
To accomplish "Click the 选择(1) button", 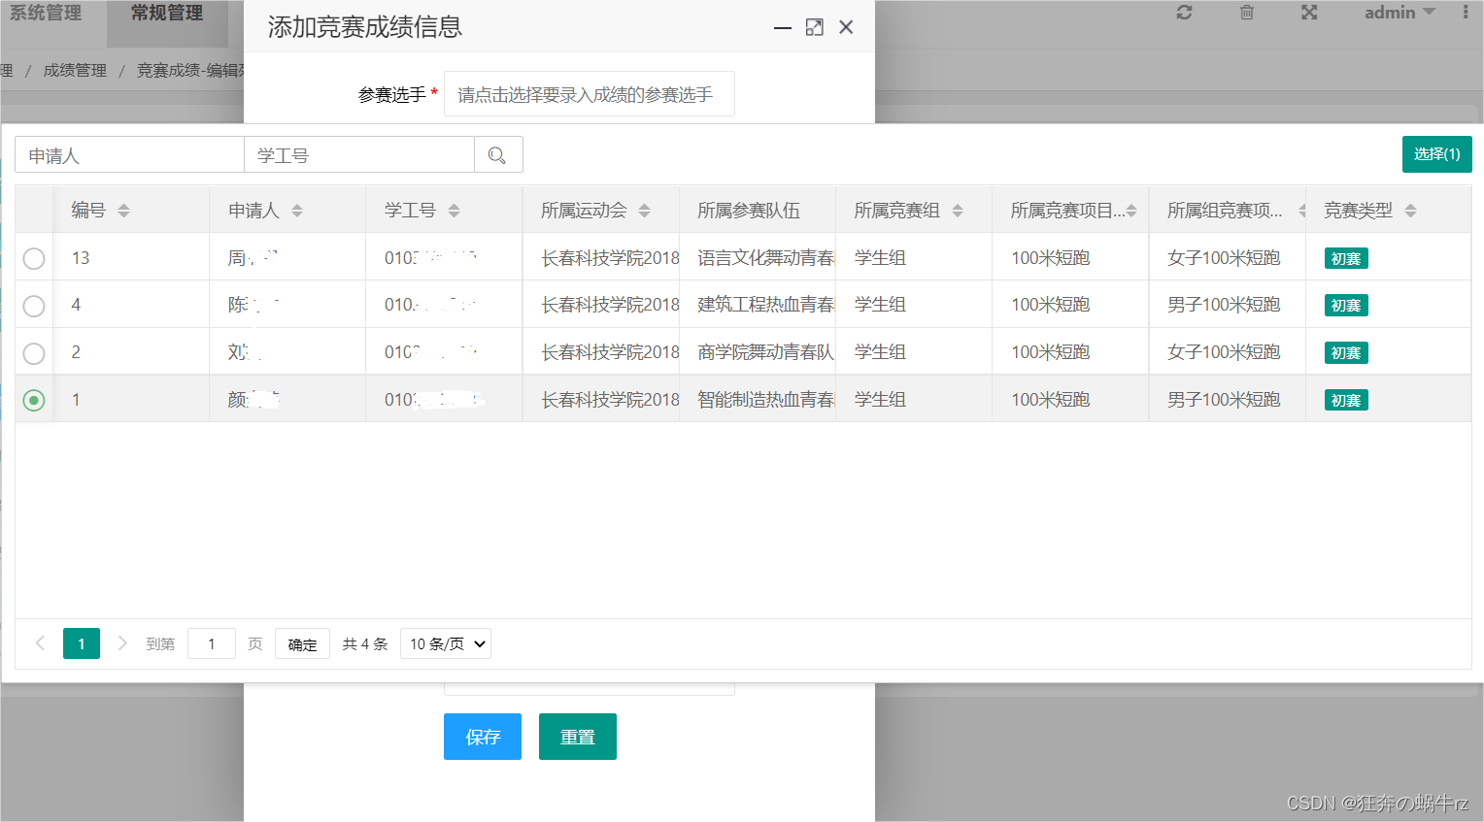I will click(1436, 154).
